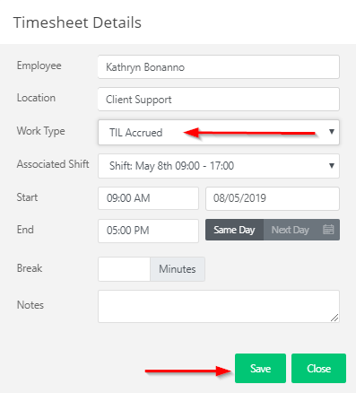The image size is (356, 393).
Task: Select the Same Day option
Action: (x=234, y=230)
